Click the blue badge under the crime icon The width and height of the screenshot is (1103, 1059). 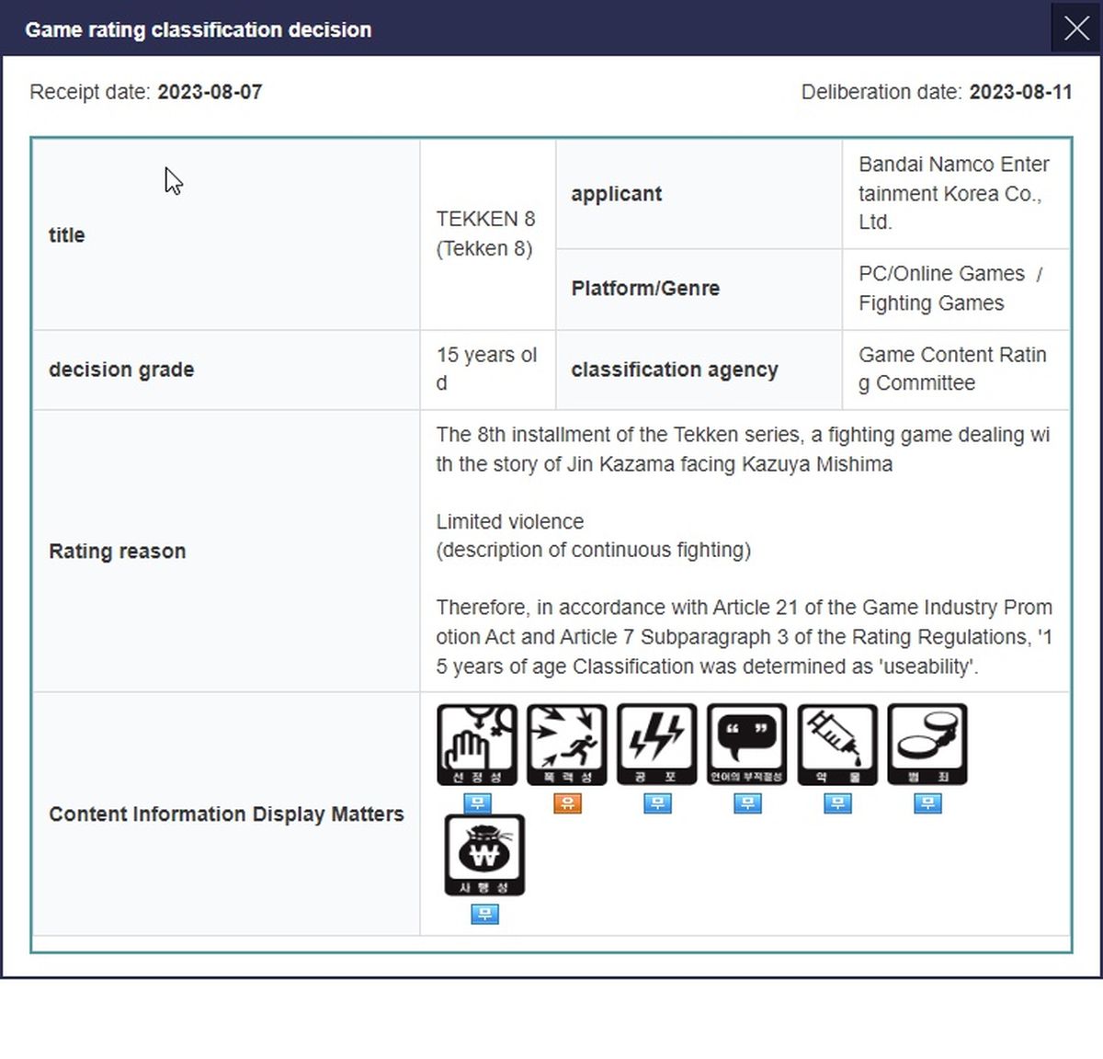[927, 803]
